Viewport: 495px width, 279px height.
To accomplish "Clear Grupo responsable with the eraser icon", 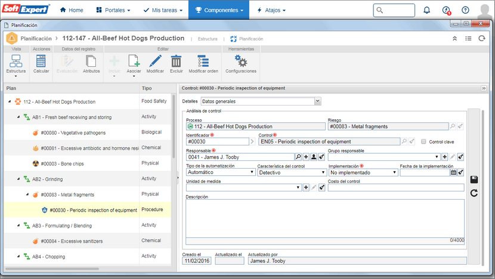I will tap(460, 157).
